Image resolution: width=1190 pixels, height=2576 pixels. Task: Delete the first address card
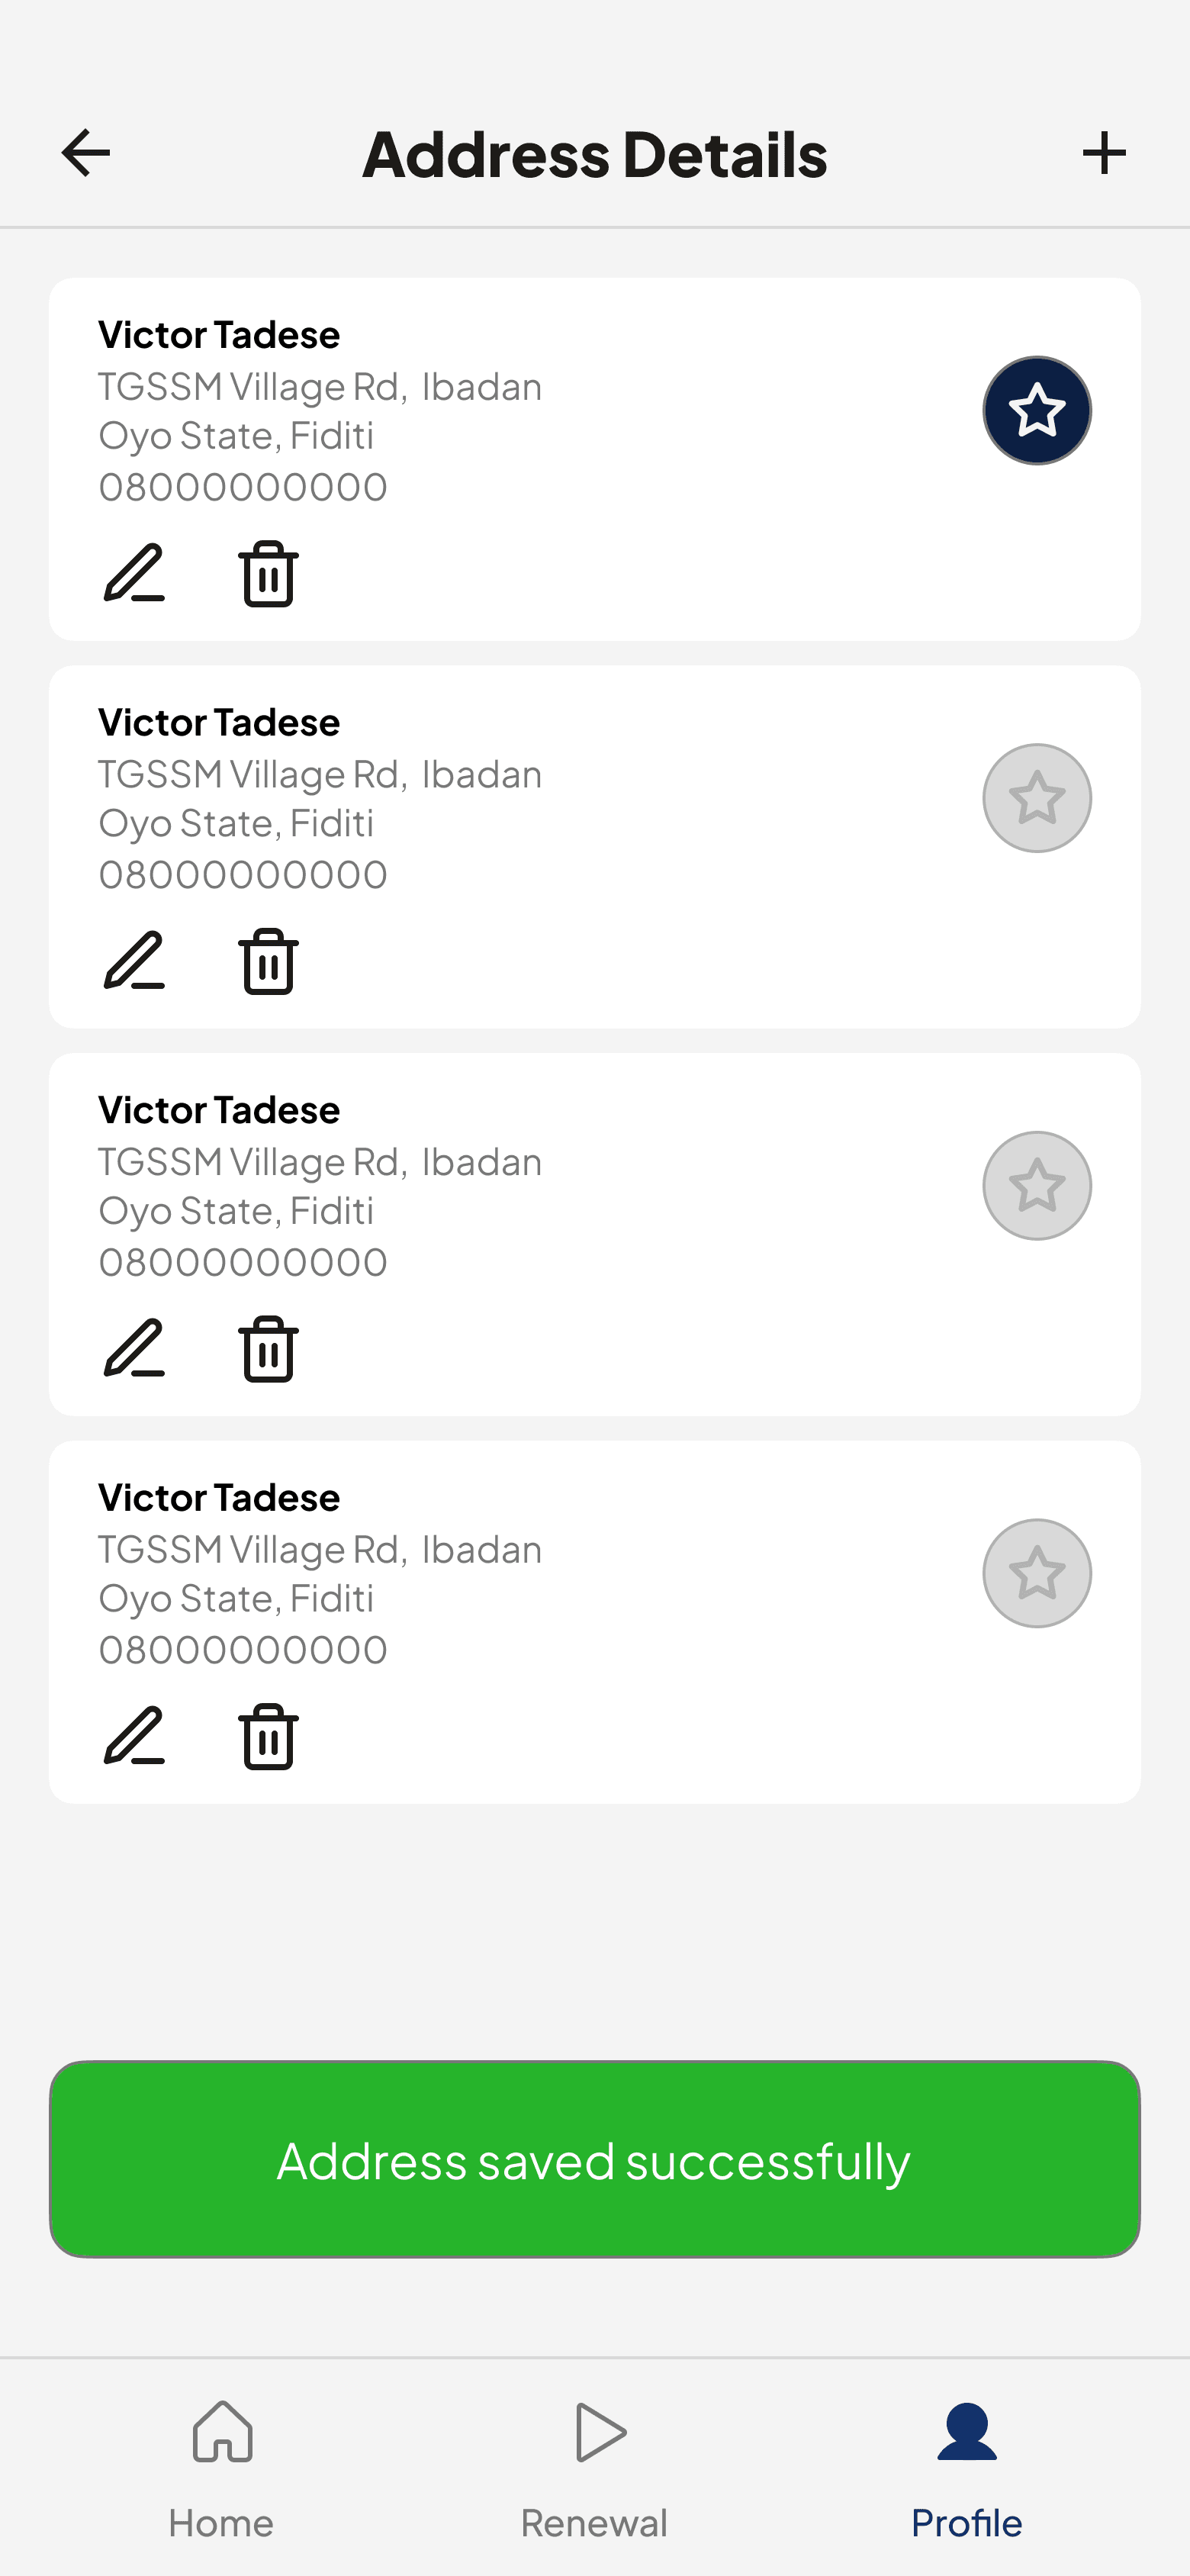(268, 573)
